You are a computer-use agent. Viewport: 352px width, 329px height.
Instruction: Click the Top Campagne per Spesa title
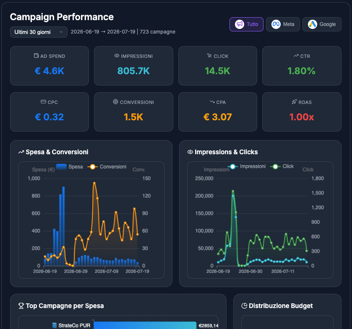pyautogui.click(x=65, y=306)
